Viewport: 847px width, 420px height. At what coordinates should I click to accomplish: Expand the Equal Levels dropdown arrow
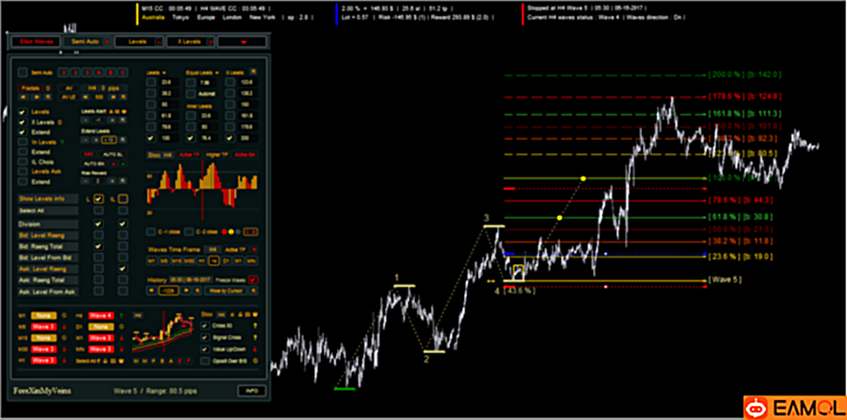[216, 72]
